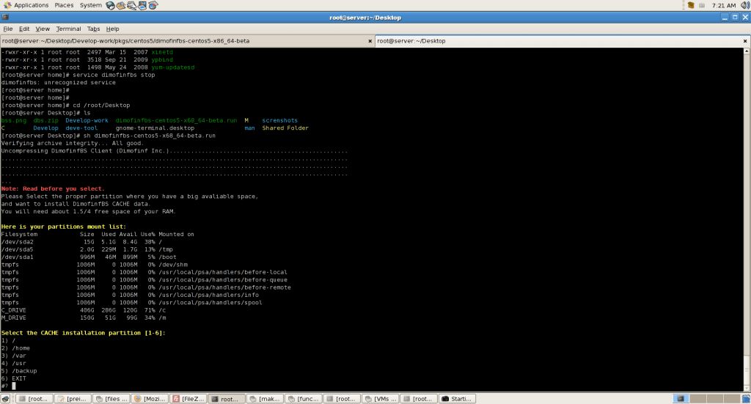Click option '3) /var' in the list
The height and width of the screenshot is (404, 751).
(x=13, y=356)
